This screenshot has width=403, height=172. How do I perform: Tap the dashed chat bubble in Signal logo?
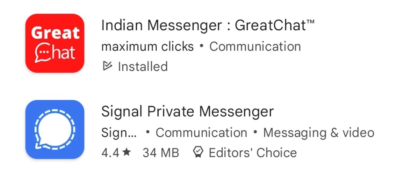point(55,129)
